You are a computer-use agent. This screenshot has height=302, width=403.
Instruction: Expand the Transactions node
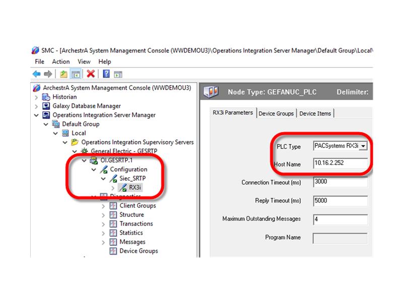point(103,224)
